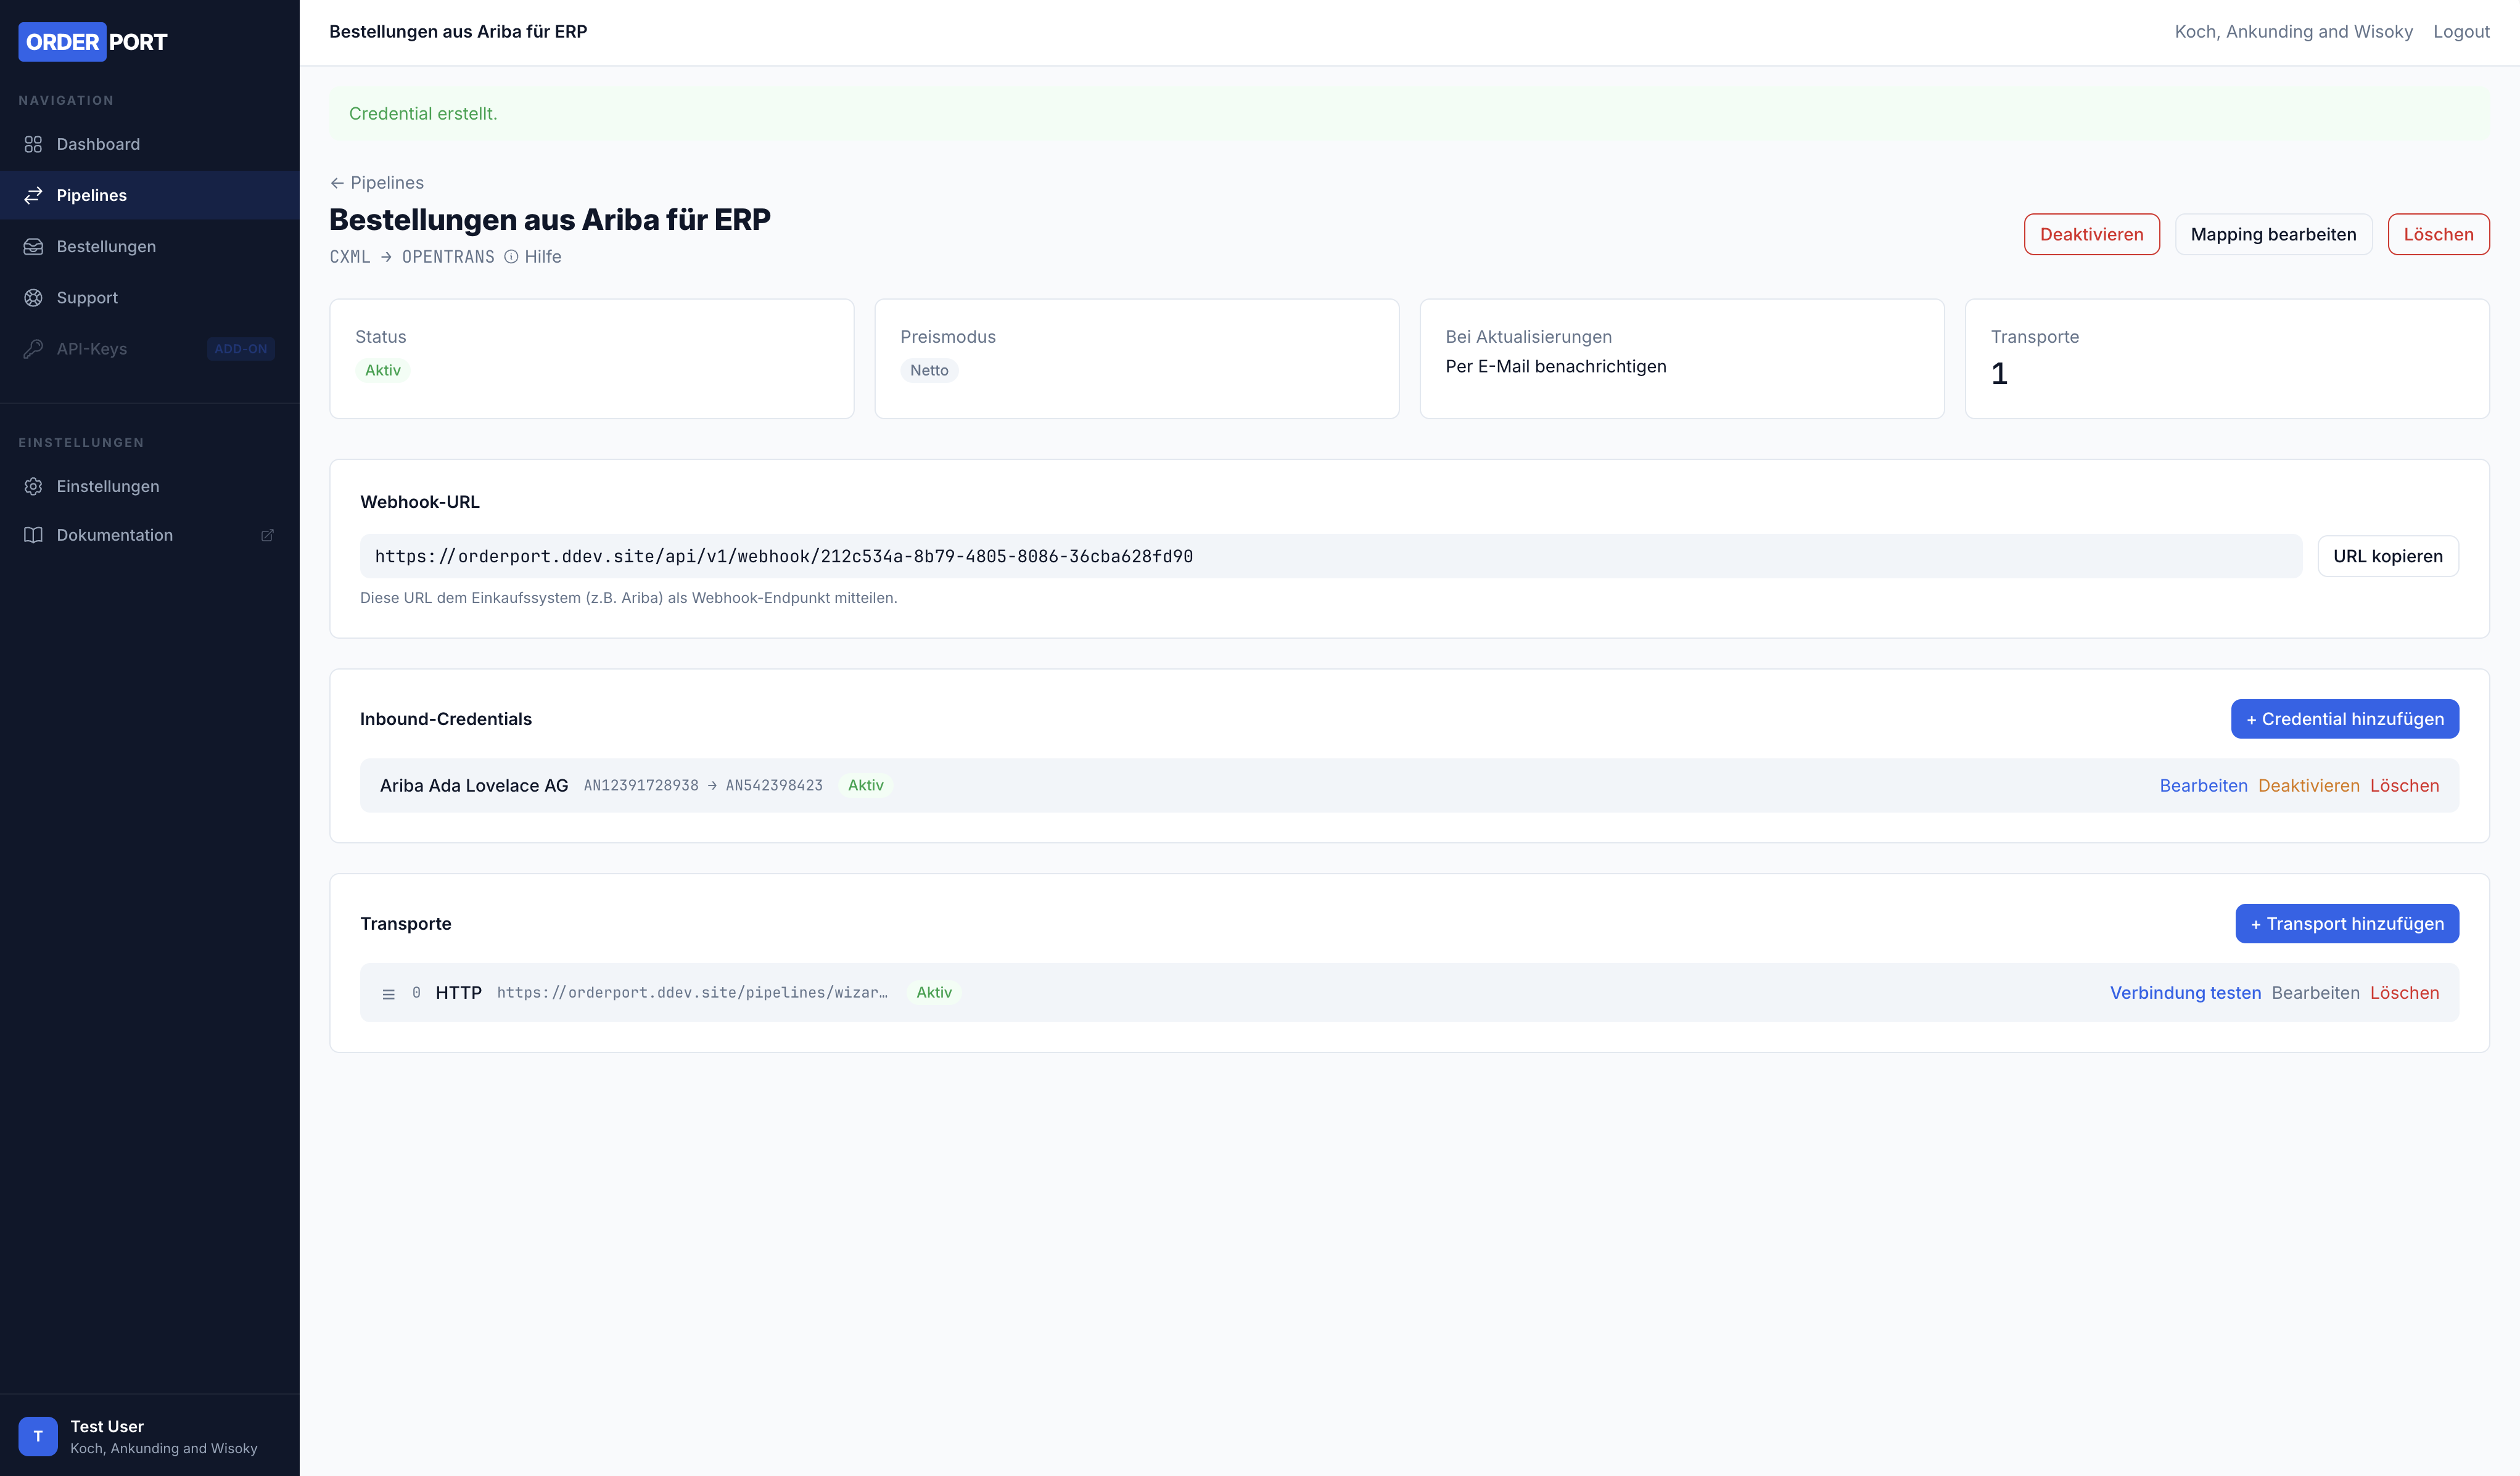Click the Dokumentation book icon
Image resolution: width=2520 pixels, height=1476 pixels.
tap(33, 535)
